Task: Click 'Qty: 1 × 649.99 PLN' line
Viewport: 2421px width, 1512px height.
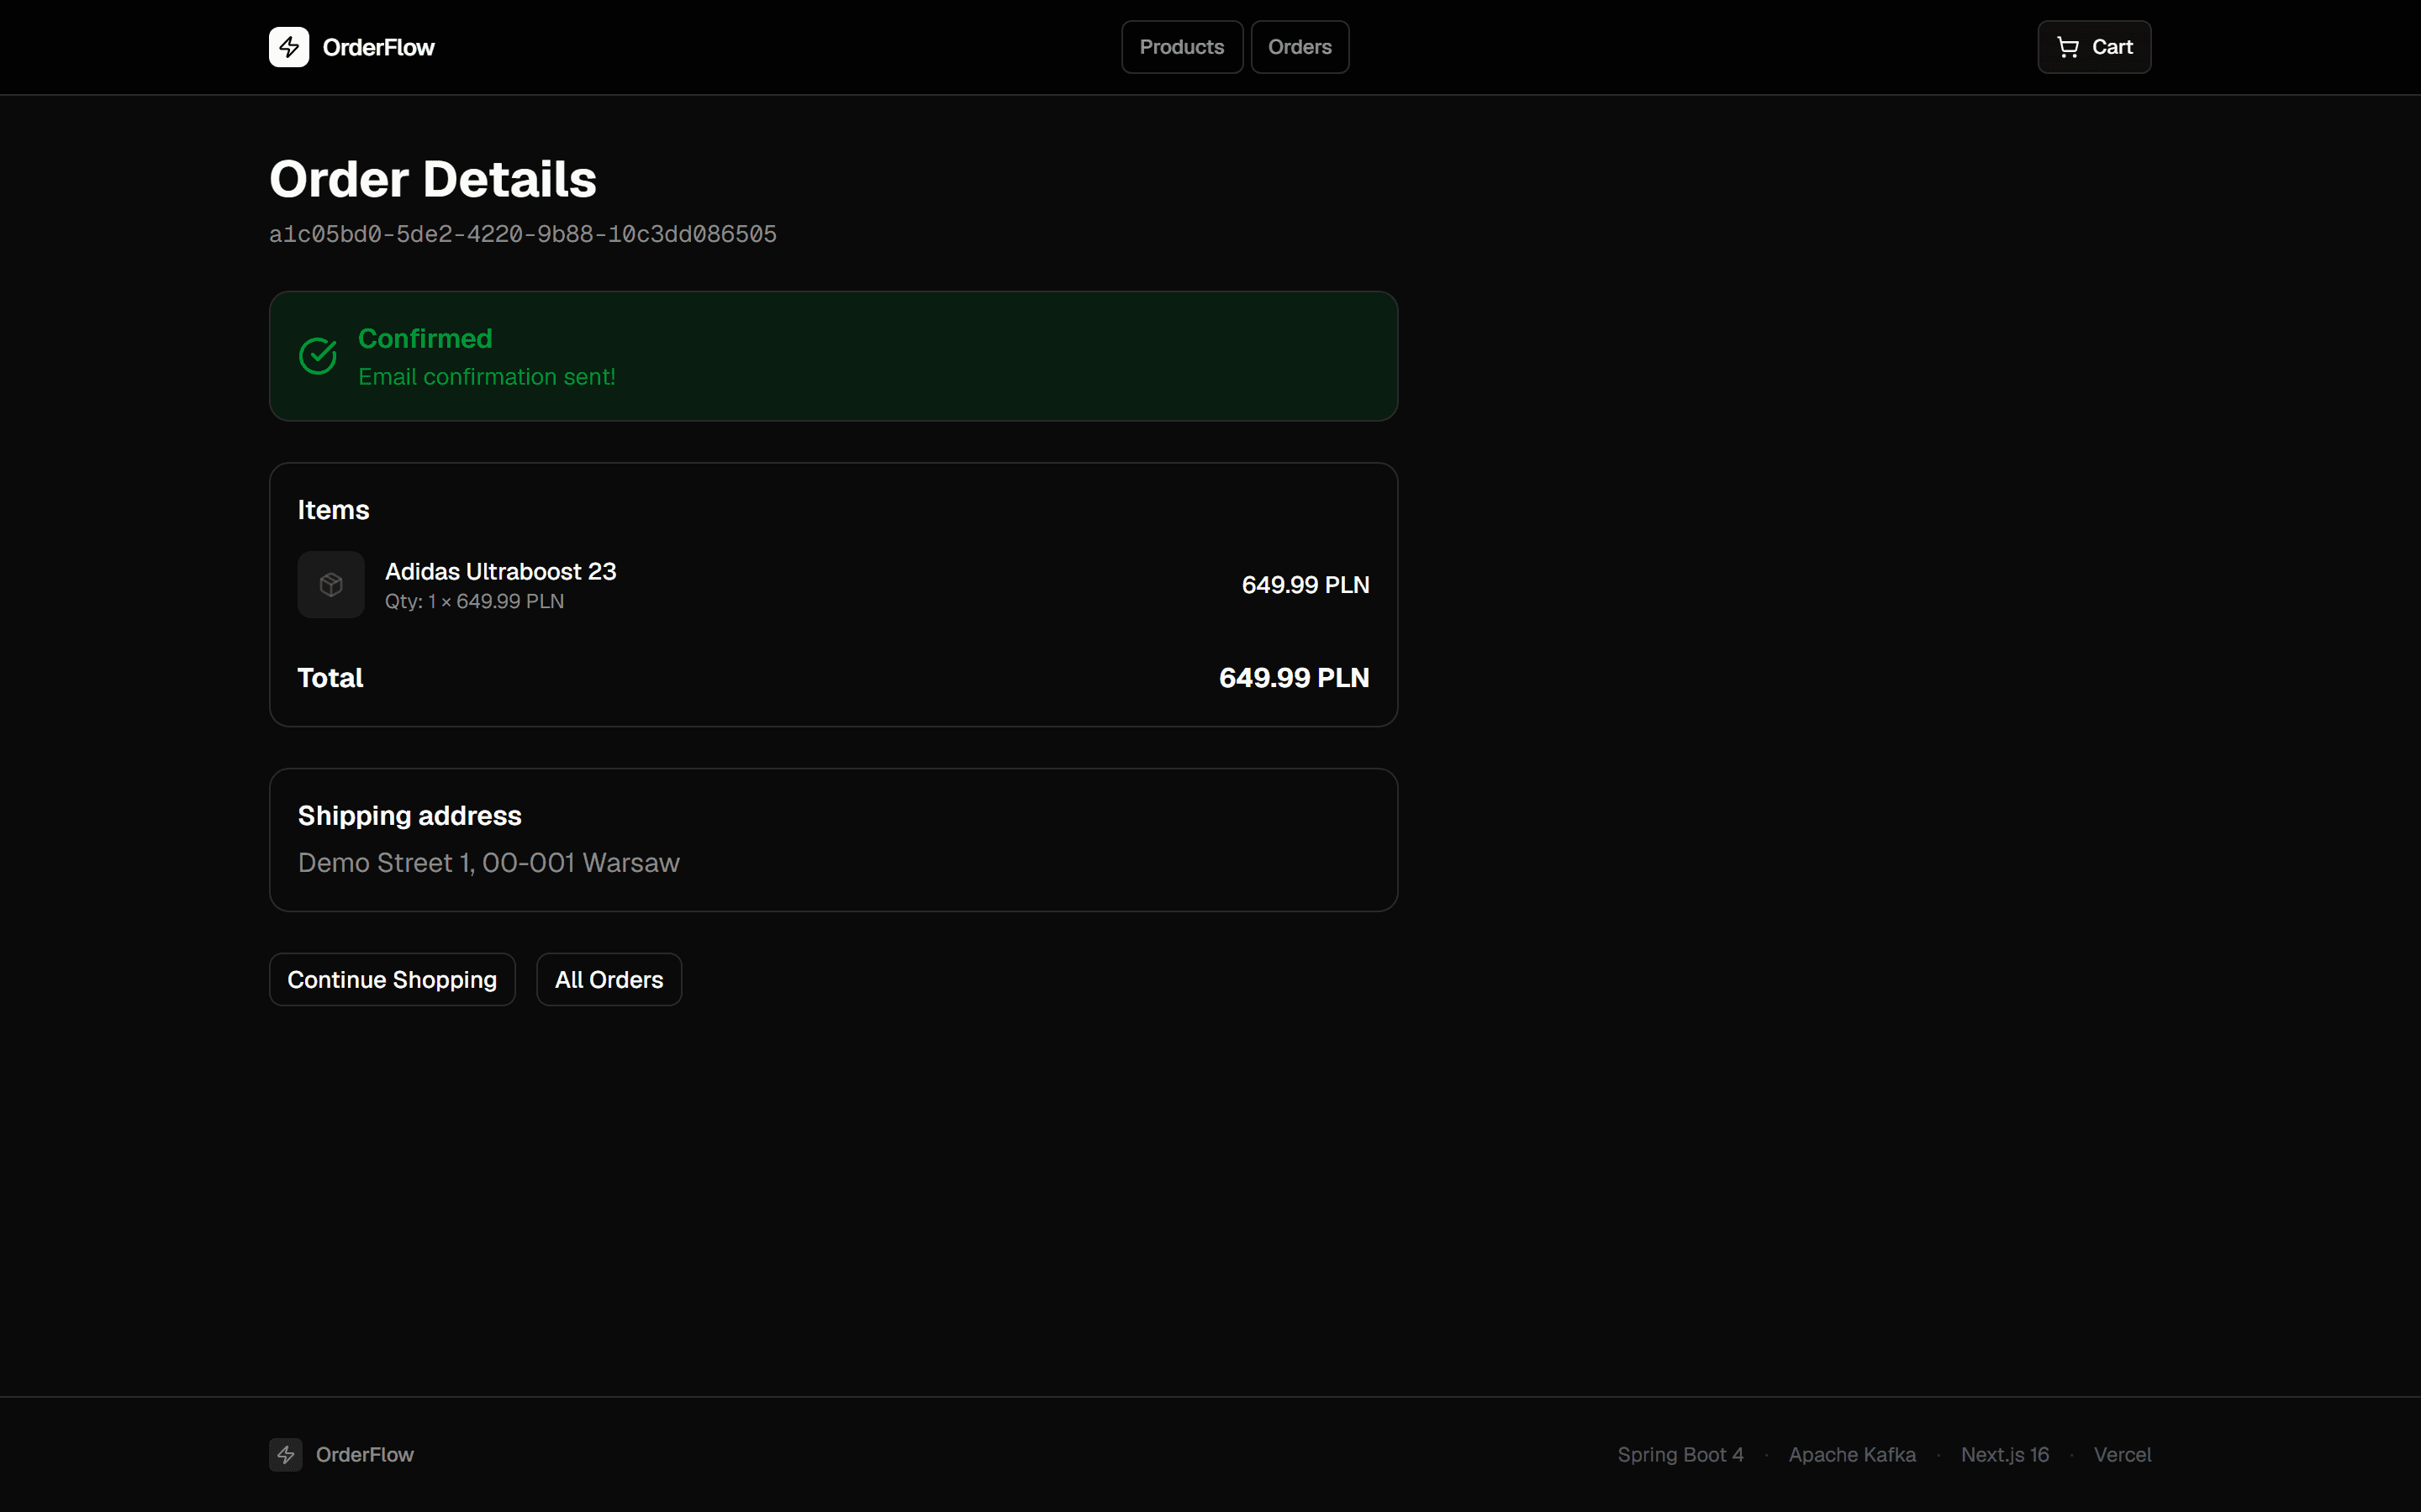Action: coord(474,601)
